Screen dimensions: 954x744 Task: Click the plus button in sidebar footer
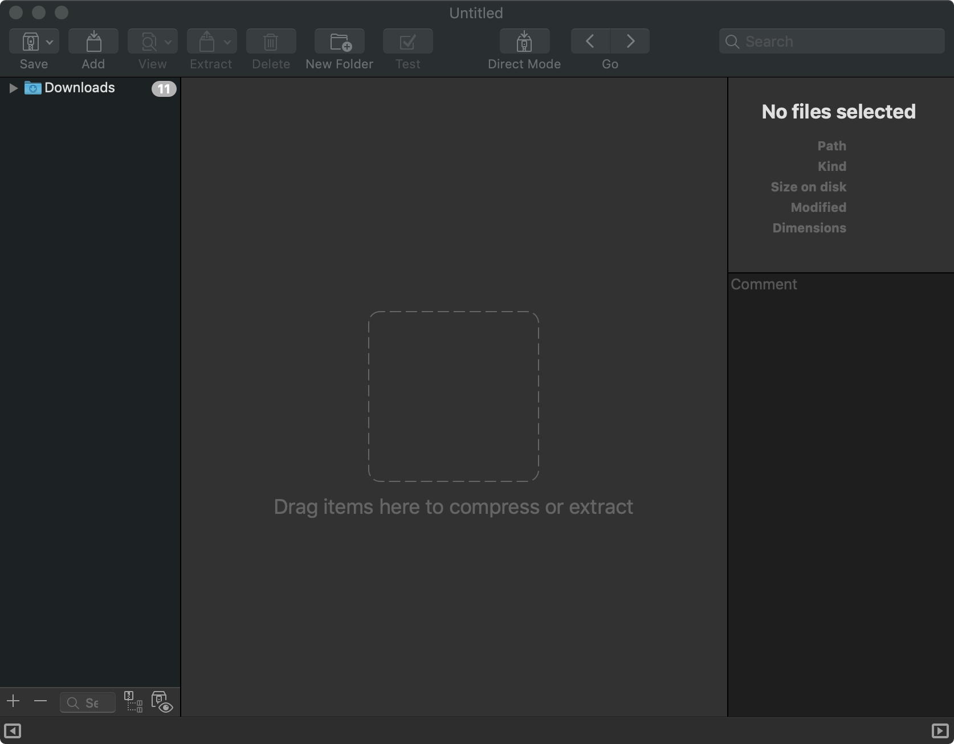click(13, 701)
